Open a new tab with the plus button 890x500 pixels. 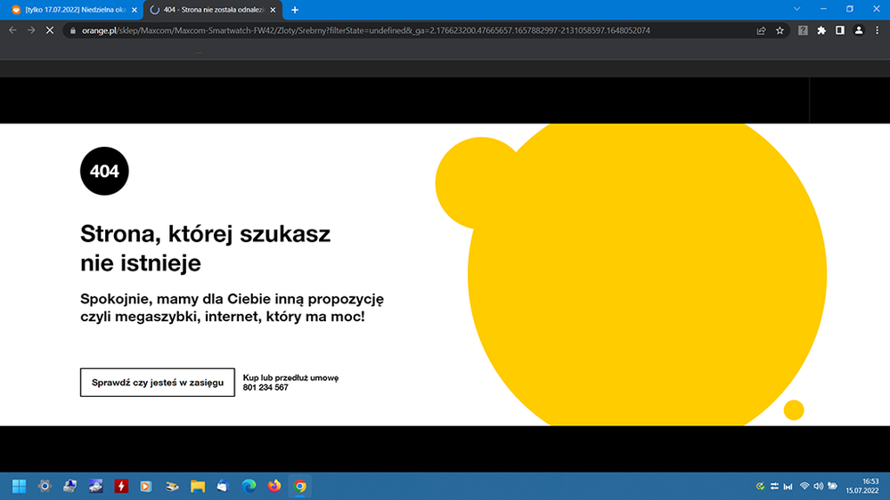(295, 10)
